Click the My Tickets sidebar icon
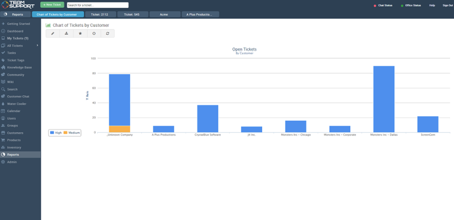454x220 pixels. coord(3,38)
